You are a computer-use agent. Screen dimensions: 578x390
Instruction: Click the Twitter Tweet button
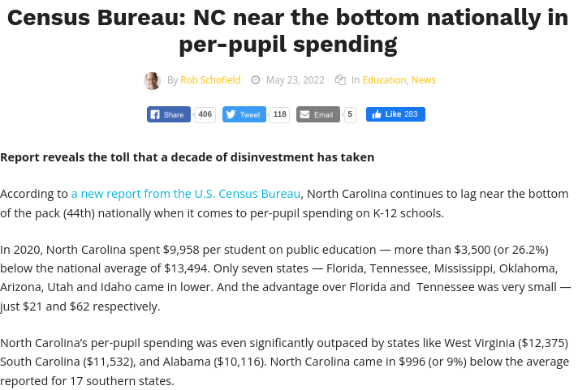244,115
